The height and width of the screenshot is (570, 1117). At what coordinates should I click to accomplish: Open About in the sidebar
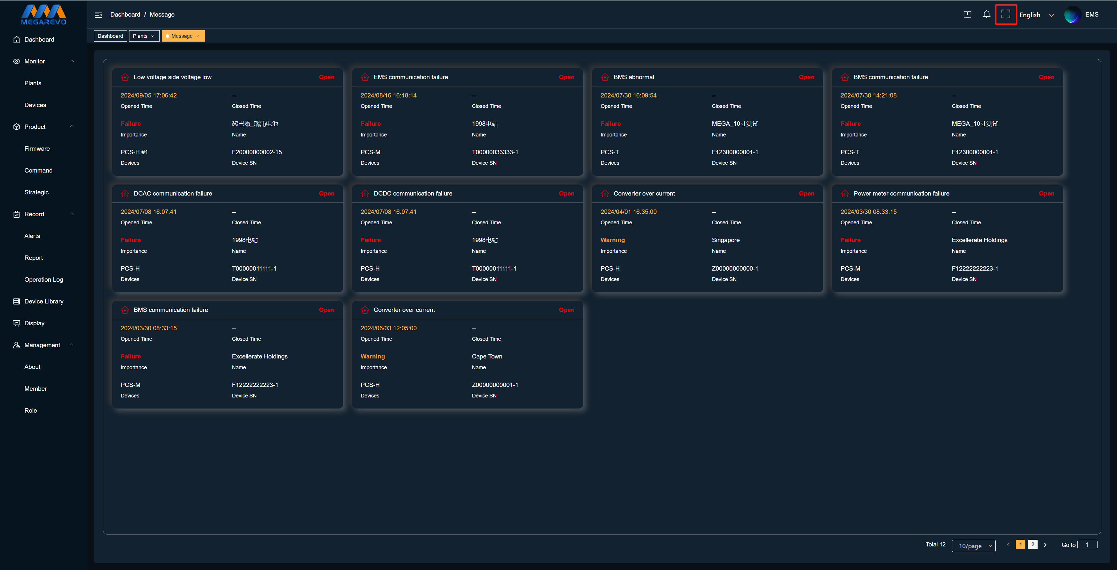tap(32, 367)
